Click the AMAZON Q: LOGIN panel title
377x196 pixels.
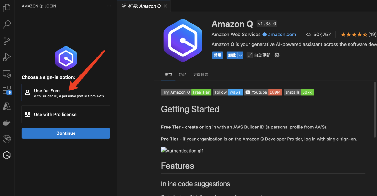(39, 6)
